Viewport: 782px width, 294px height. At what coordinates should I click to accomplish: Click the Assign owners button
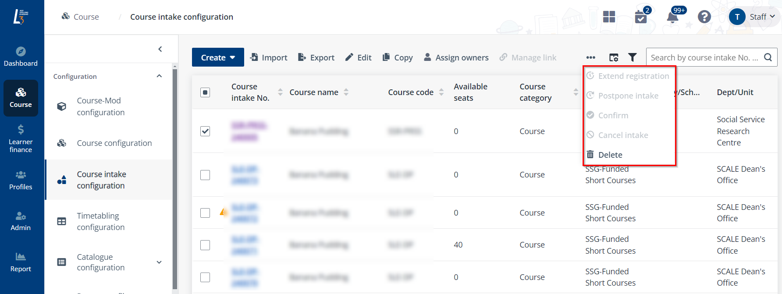coord(456,57)
